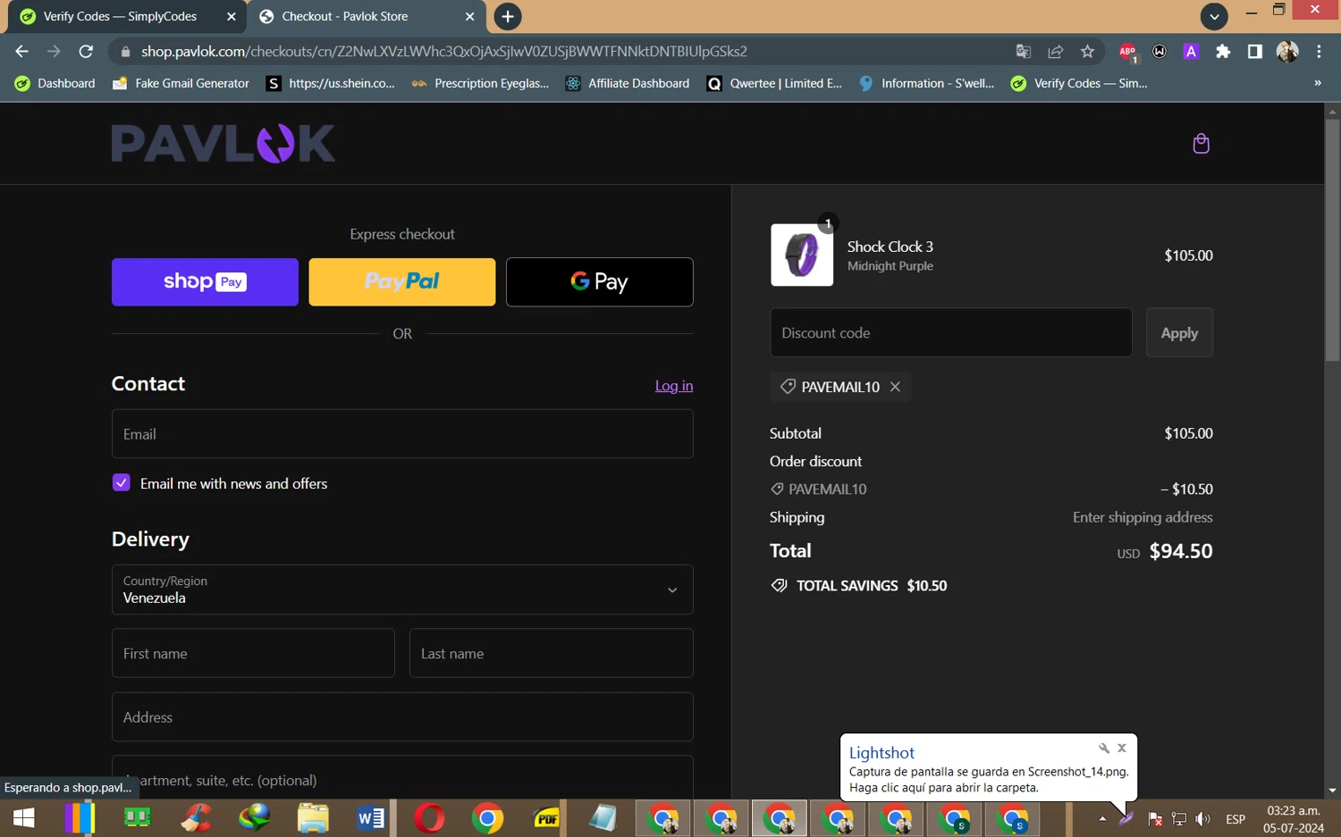Open the Extensions puzzle piece menu
The width and height of the screenshot is (1341, 837).
click(1223, 52)
